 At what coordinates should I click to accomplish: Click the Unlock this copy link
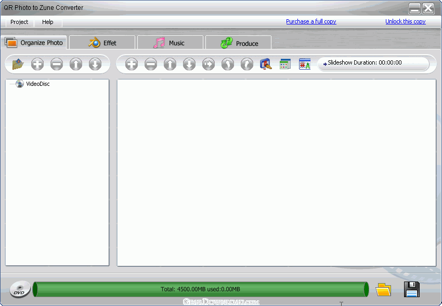pyautogui.click(x=405, y=21)
